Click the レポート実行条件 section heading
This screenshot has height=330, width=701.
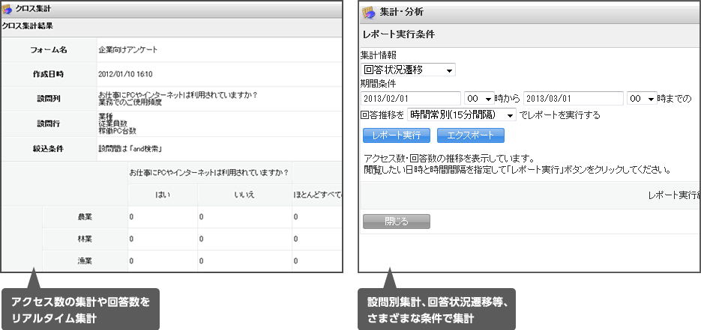[398, 34]
